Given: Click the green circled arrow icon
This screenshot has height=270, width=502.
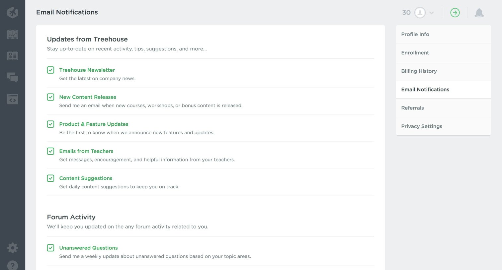Looking at the screenshot, I should [455, 13].
